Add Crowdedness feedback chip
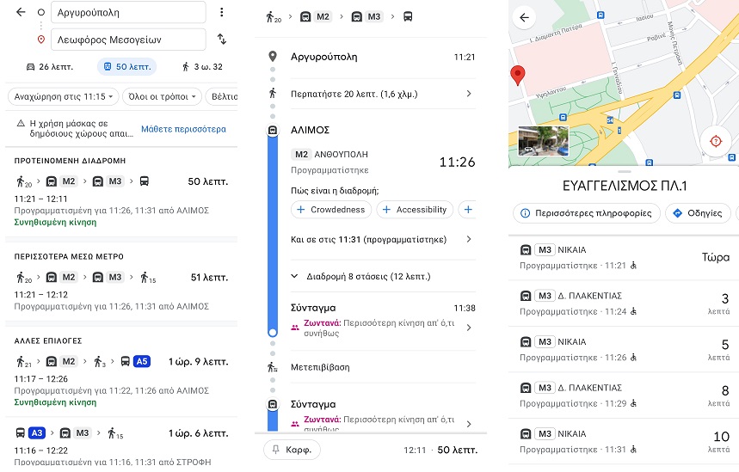Viewport: 739px width, 472px height. point(331,210)
